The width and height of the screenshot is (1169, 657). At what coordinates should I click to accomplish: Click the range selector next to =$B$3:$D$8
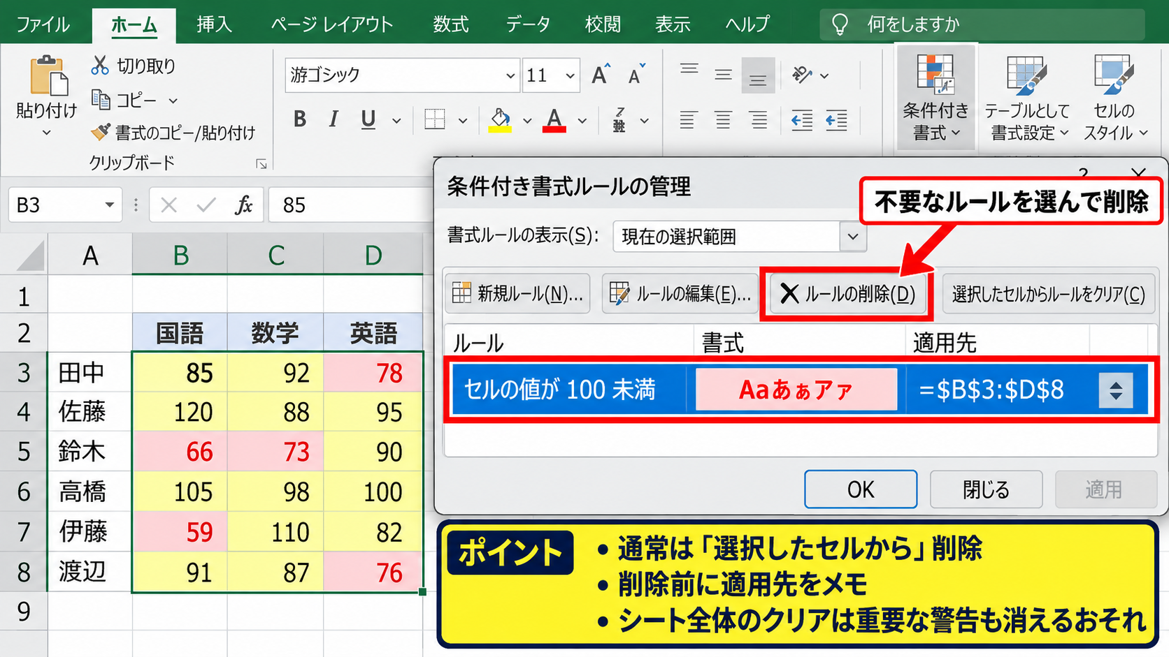coord(1115,390)
